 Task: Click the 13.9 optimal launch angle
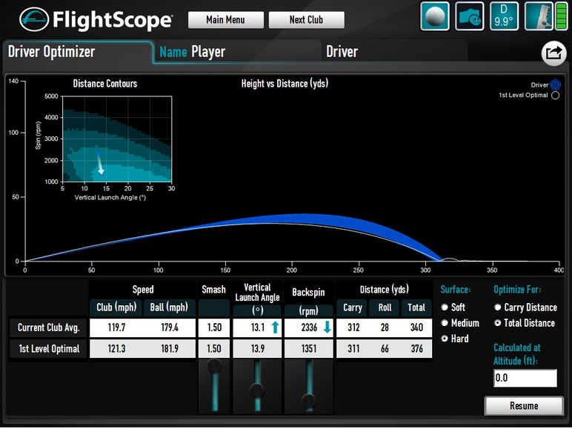[258, 349]
